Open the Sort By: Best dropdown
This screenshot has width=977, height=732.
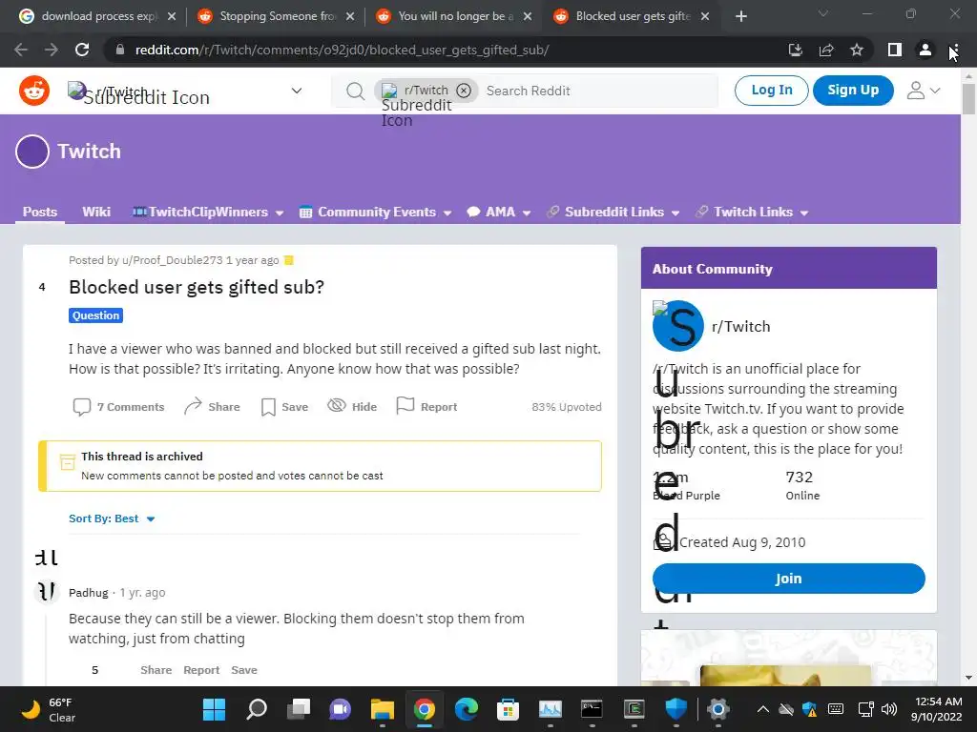(112, 518)
